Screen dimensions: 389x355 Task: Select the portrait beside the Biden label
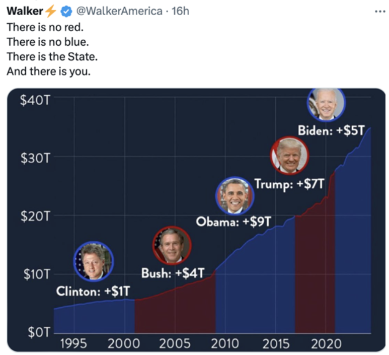[326, 104]
